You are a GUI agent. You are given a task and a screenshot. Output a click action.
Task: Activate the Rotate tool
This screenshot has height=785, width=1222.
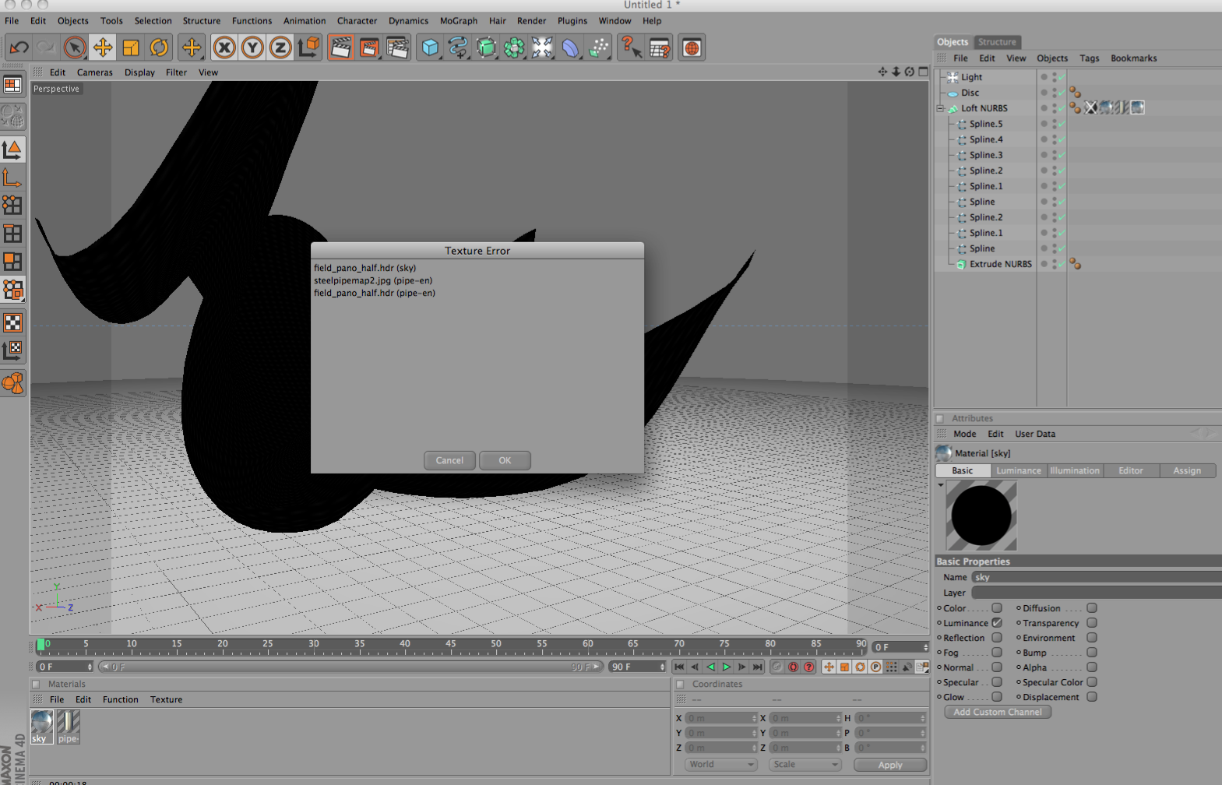click(x=159, y=48)
